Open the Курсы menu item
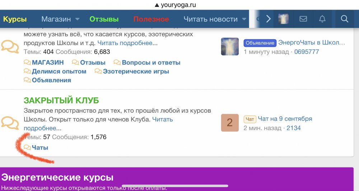 [x=15, y=19]
